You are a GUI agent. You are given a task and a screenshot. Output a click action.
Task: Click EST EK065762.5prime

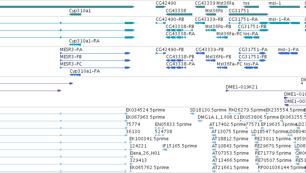pyautogui.click(x=149, y=168)
